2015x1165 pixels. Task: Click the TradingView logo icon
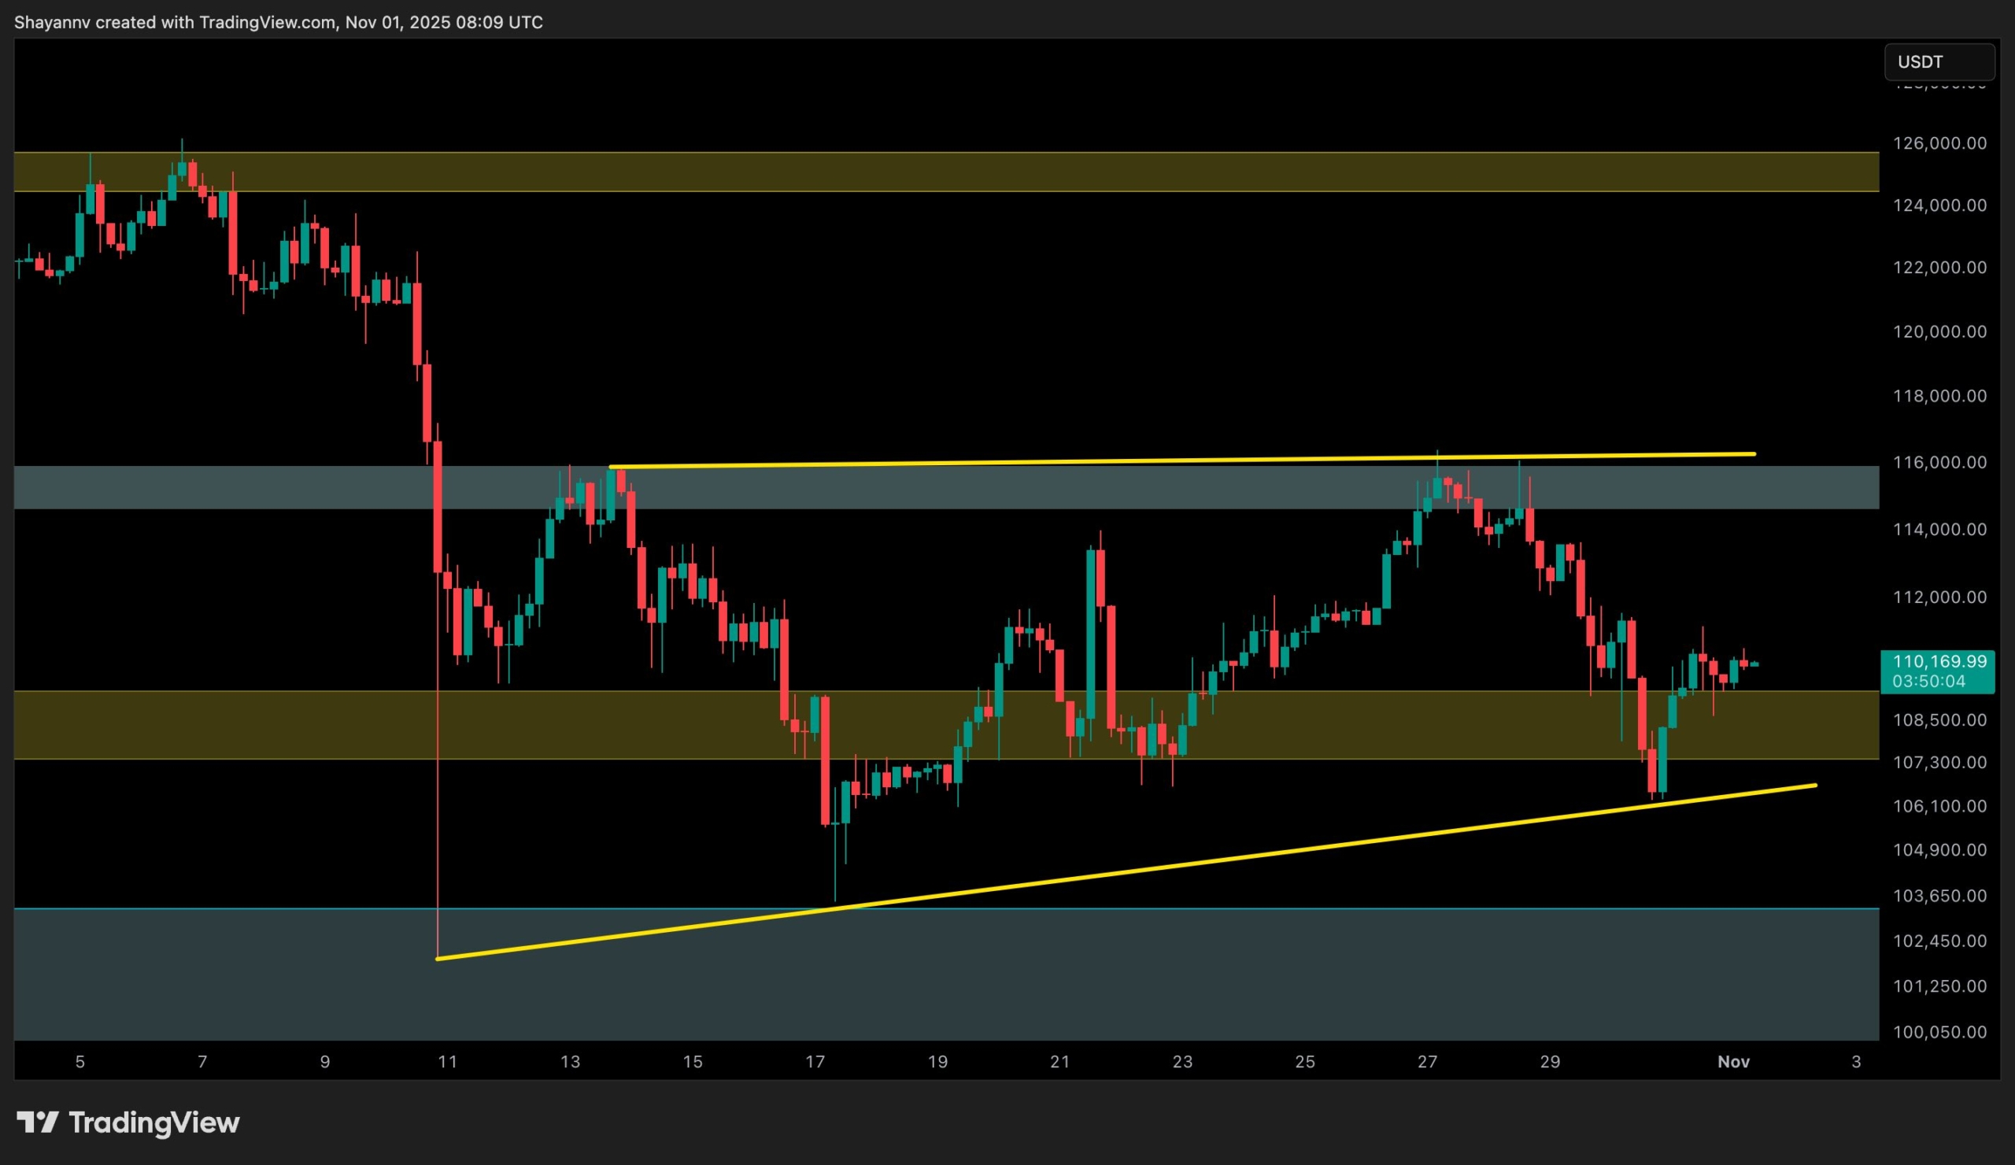pyautogui.click(x=38, y=1122)
